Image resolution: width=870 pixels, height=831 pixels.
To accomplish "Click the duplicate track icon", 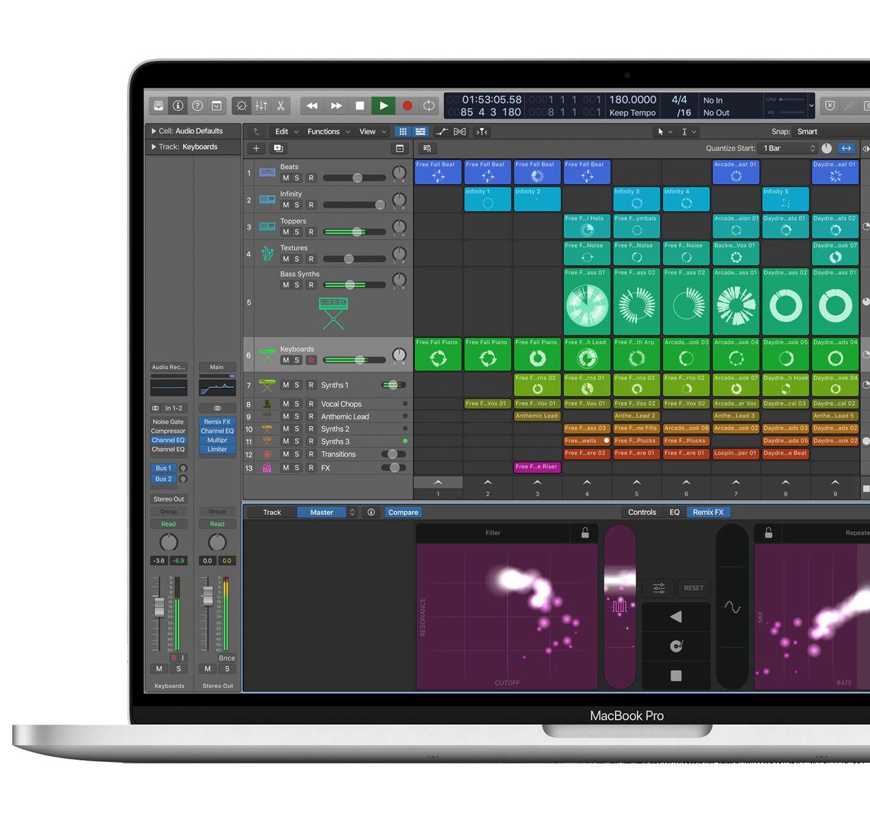I will pos(279,148).
